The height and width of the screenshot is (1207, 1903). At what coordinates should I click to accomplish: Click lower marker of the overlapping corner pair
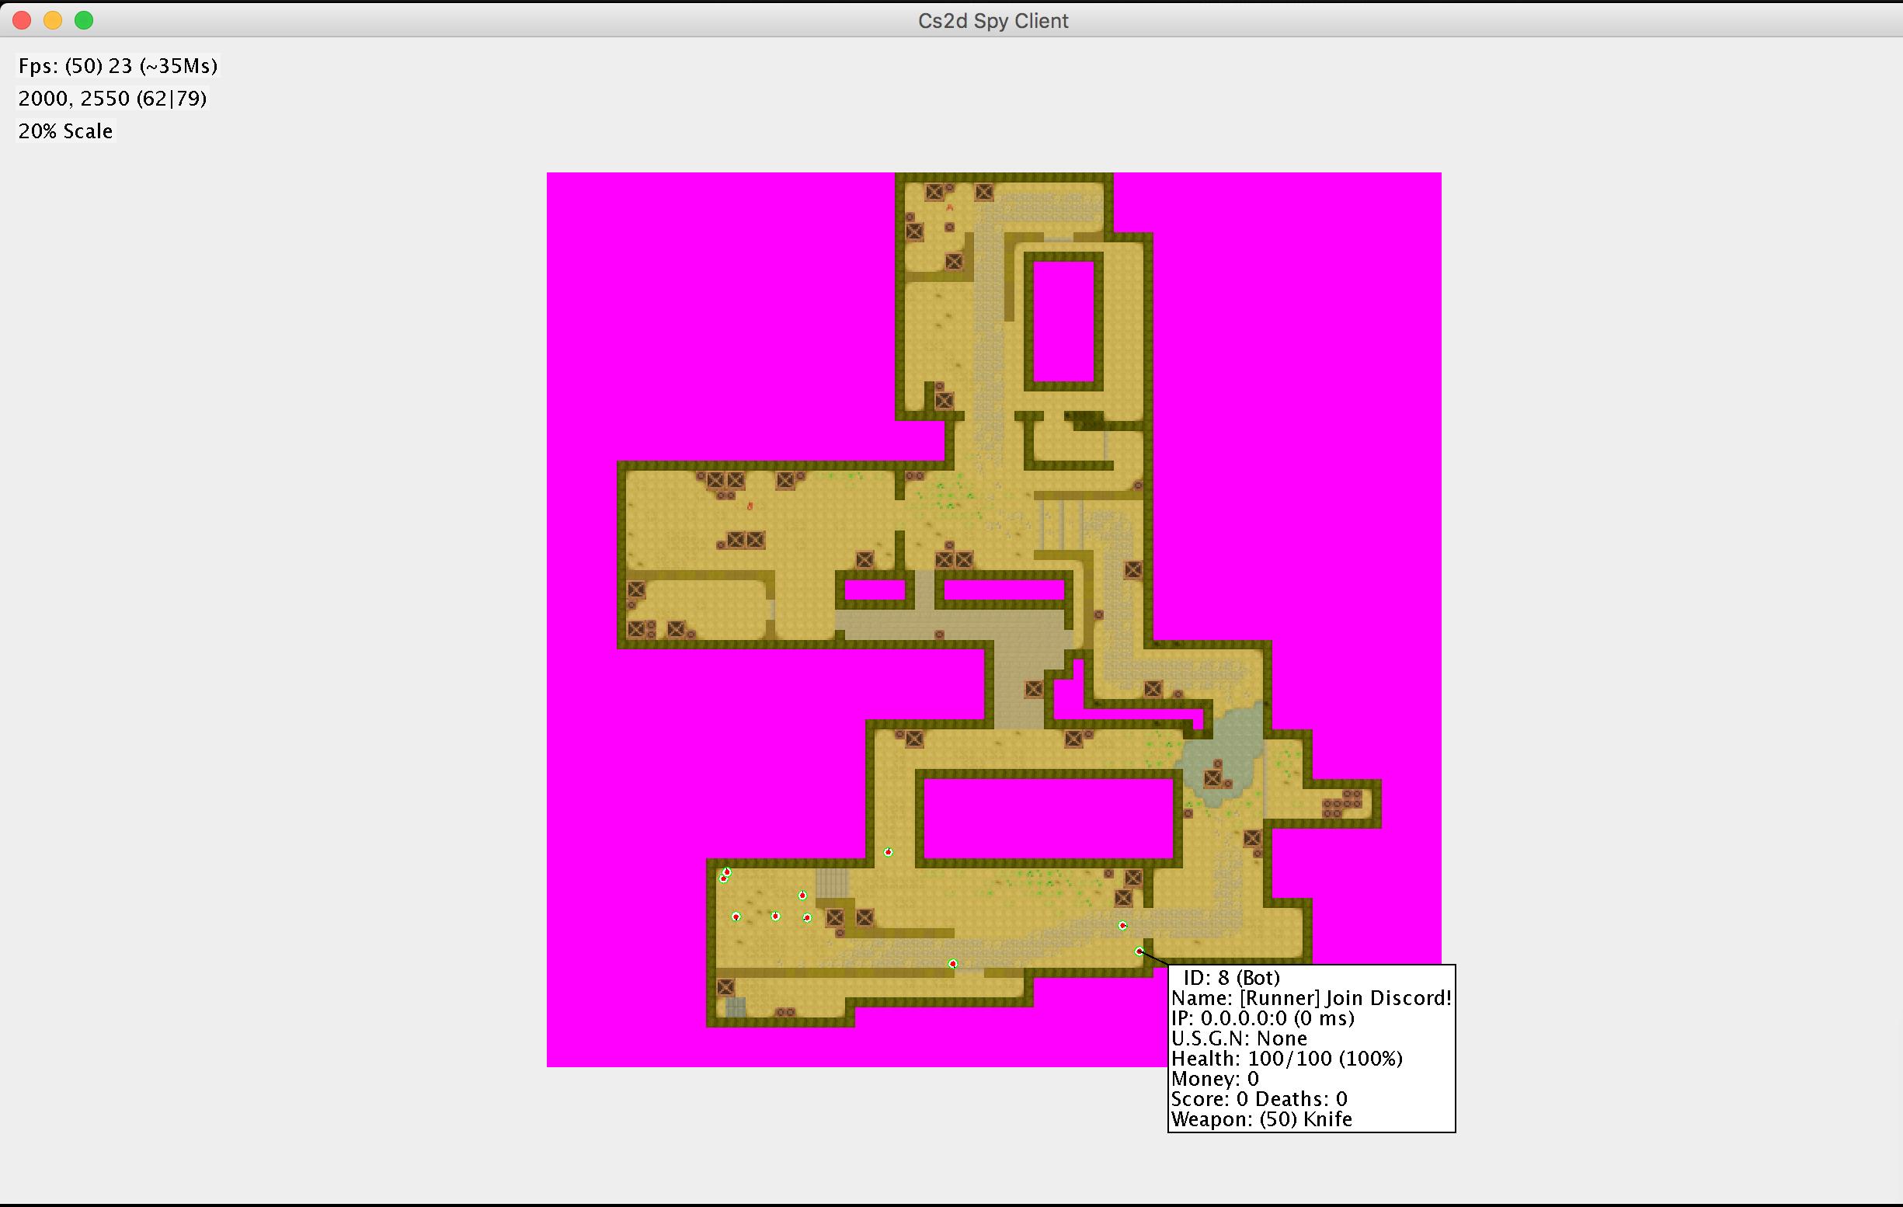pos(723,878)
